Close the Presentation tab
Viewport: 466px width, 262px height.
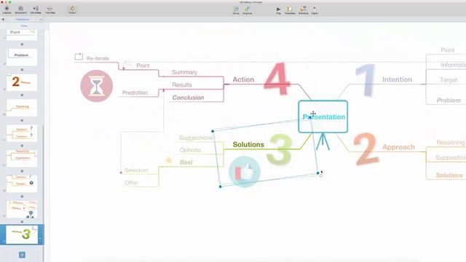coord(41,20)
